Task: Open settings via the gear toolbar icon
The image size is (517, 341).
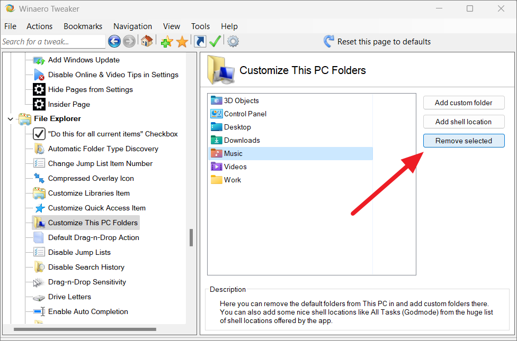Action: (233, 41)
